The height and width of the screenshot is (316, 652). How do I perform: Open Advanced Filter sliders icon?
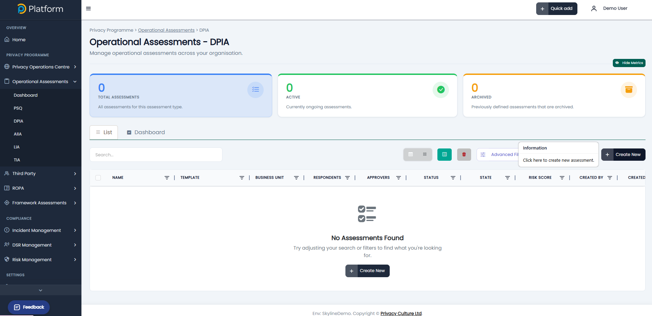pos(483,155)
